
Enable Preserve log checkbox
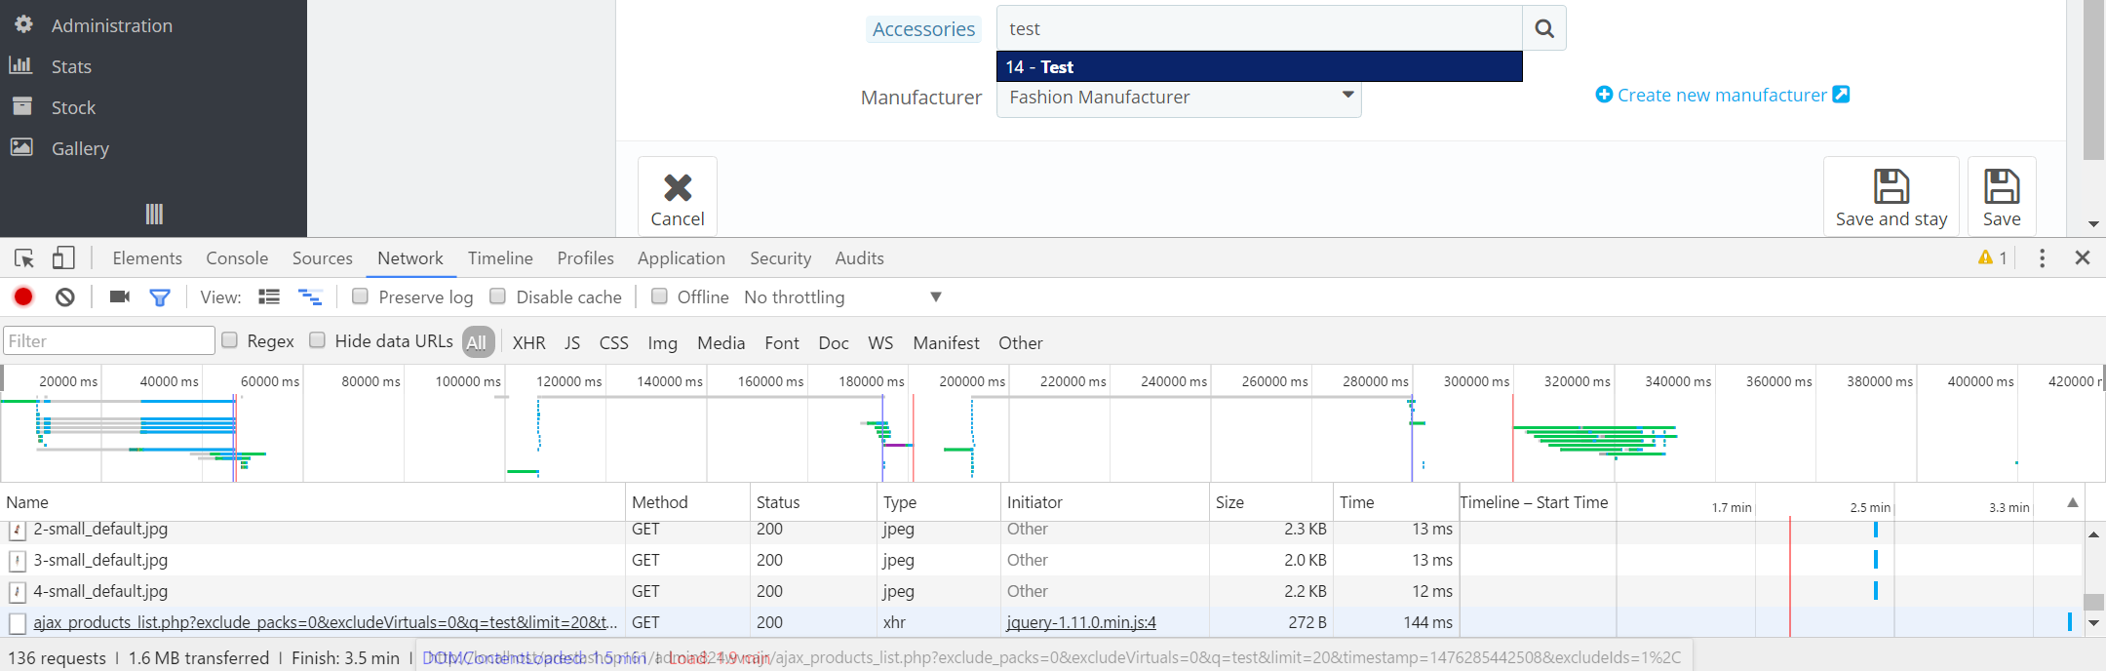(360, 296)
